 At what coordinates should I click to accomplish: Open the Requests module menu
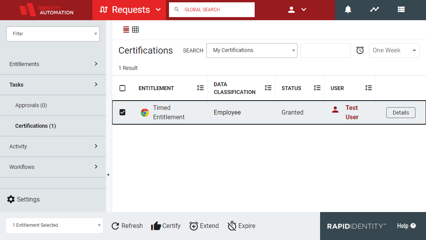(129, 10)
